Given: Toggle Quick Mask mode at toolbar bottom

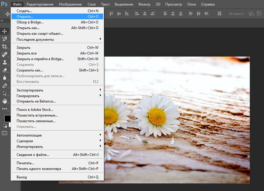Looking at the screenshot, I should (5, 133).
